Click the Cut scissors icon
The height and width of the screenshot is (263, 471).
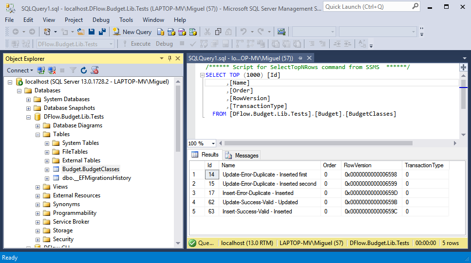(207, 32)
